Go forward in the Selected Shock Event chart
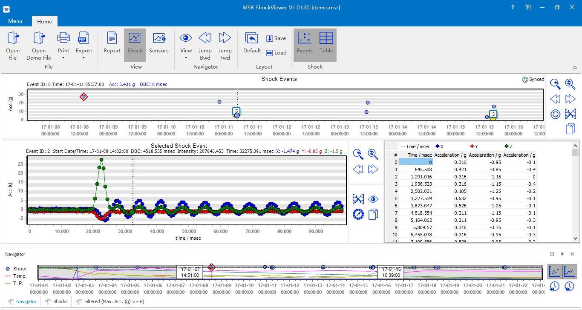Screen dimensions: 582x310 pyautogui.click(x=373, y=169)
